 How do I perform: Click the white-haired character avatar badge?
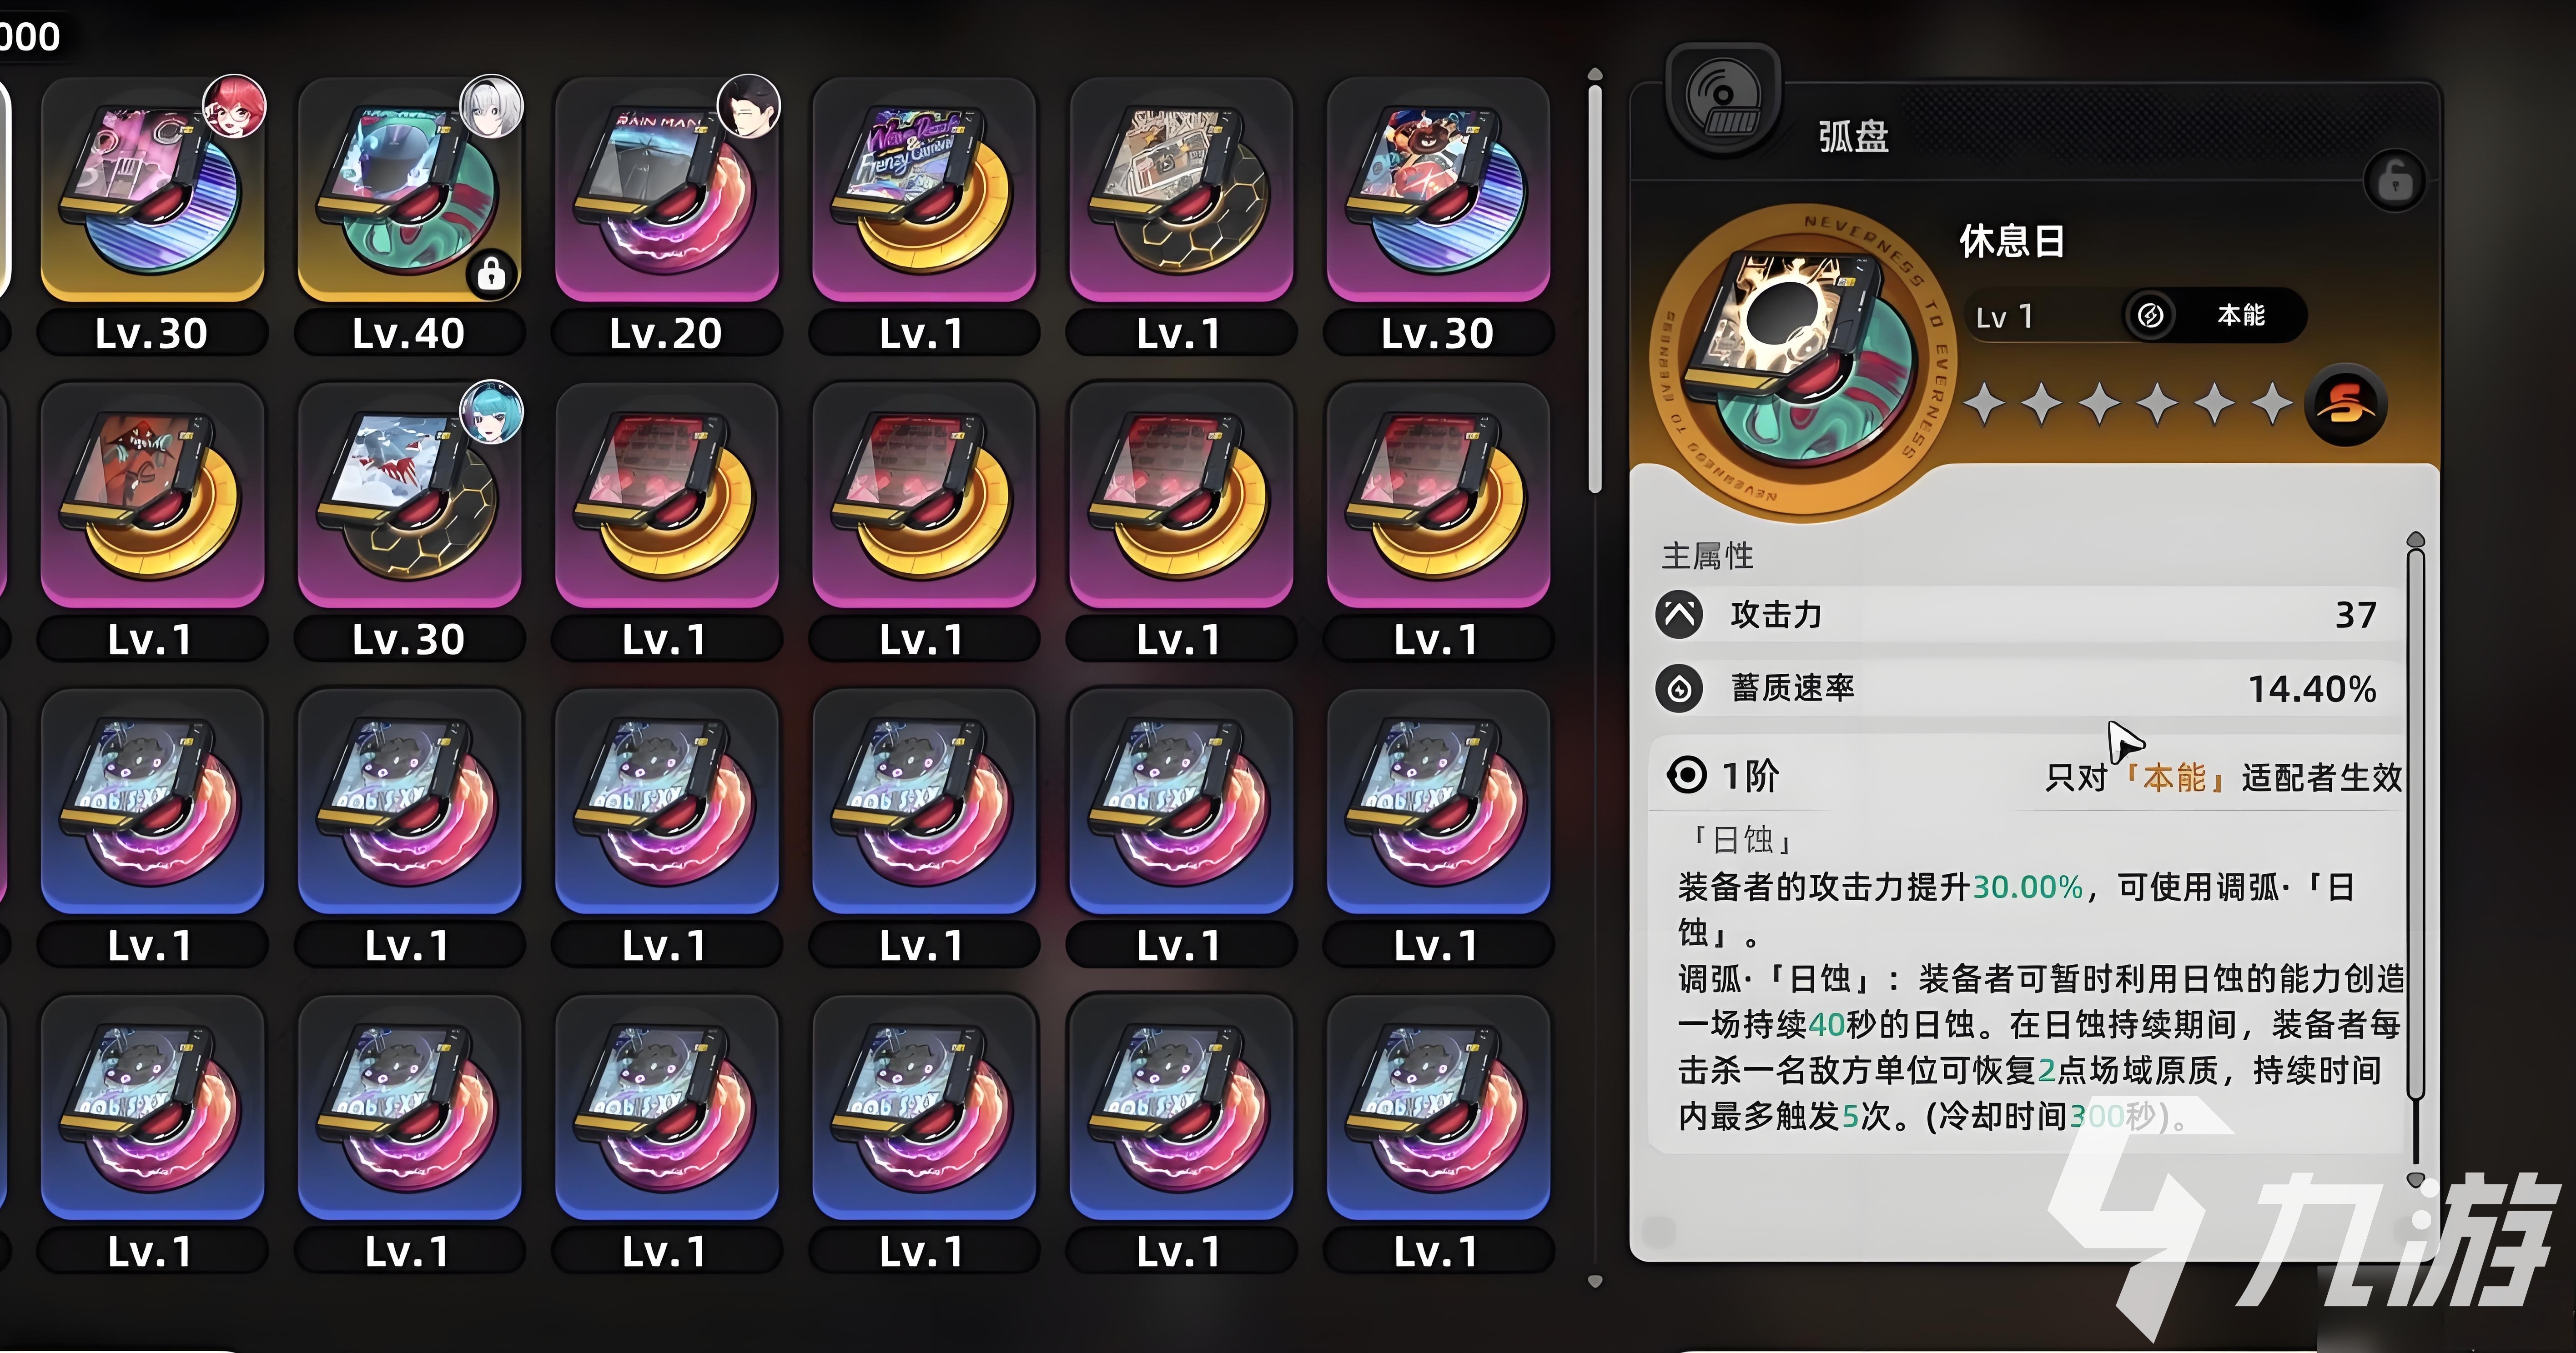[x=491, y=106]
